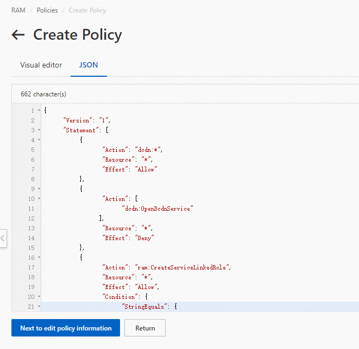Click the Create Policy breadcrumb text

point(87,10)
